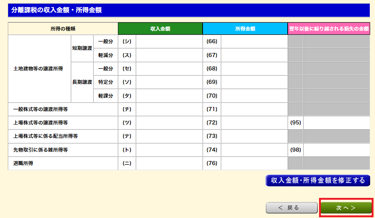Click the (68) 所得金額 field

[254, 69]
